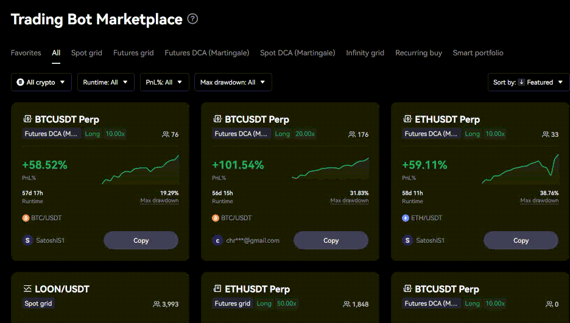This screenshot has width=570, height=323.
Task: Open the PnL%: All dropdown
Action: click(164, 82)
